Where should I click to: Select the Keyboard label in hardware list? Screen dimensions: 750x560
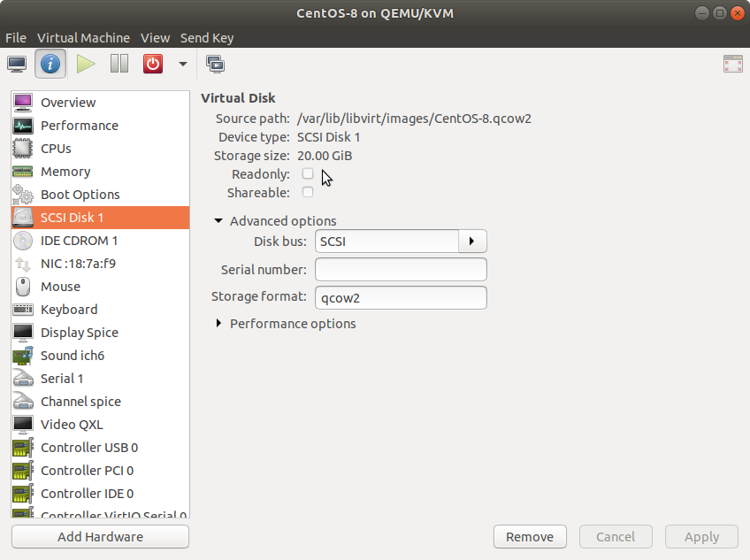69,310
